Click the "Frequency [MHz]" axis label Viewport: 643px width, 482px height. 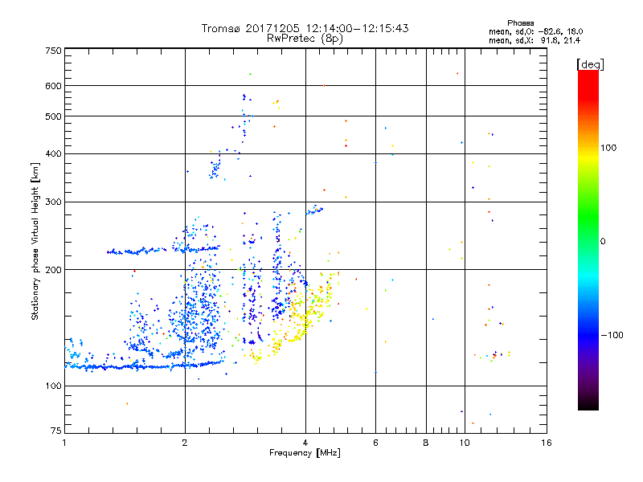[305, 453]
